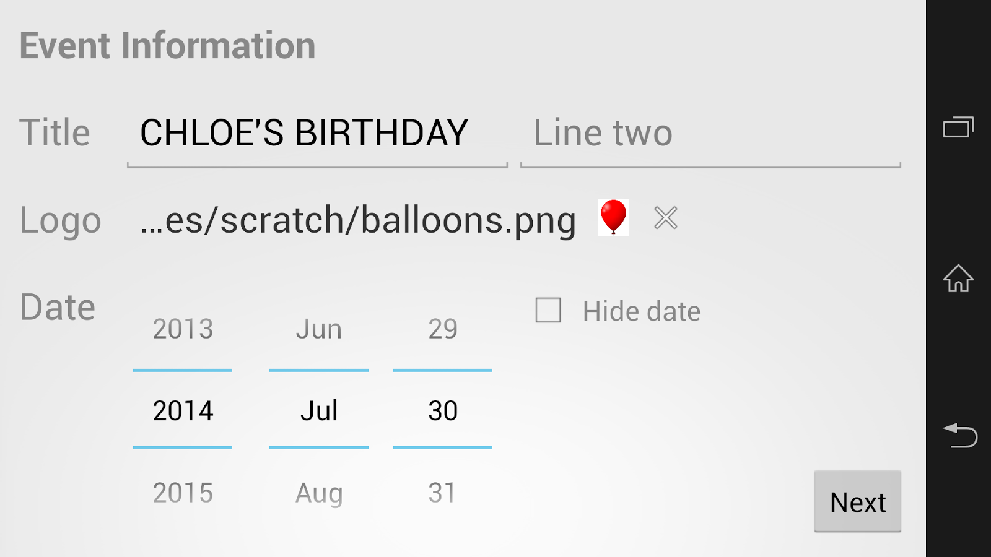Focus the Line two input field
The height and width of the screenshot is (557, 991).
point(710,134)
